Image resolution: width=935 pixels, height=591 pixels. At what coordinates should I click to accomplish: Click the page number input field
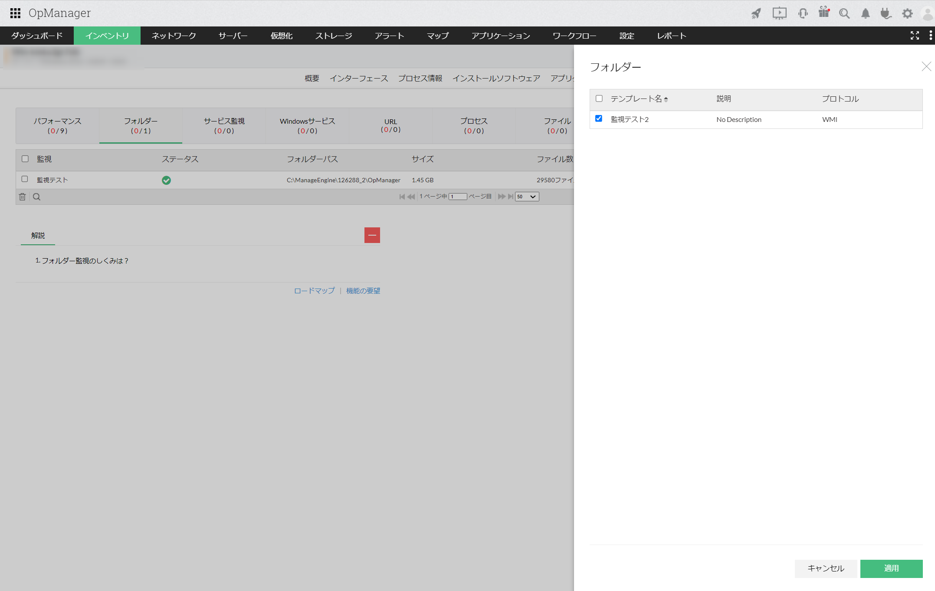coord(457,197)
